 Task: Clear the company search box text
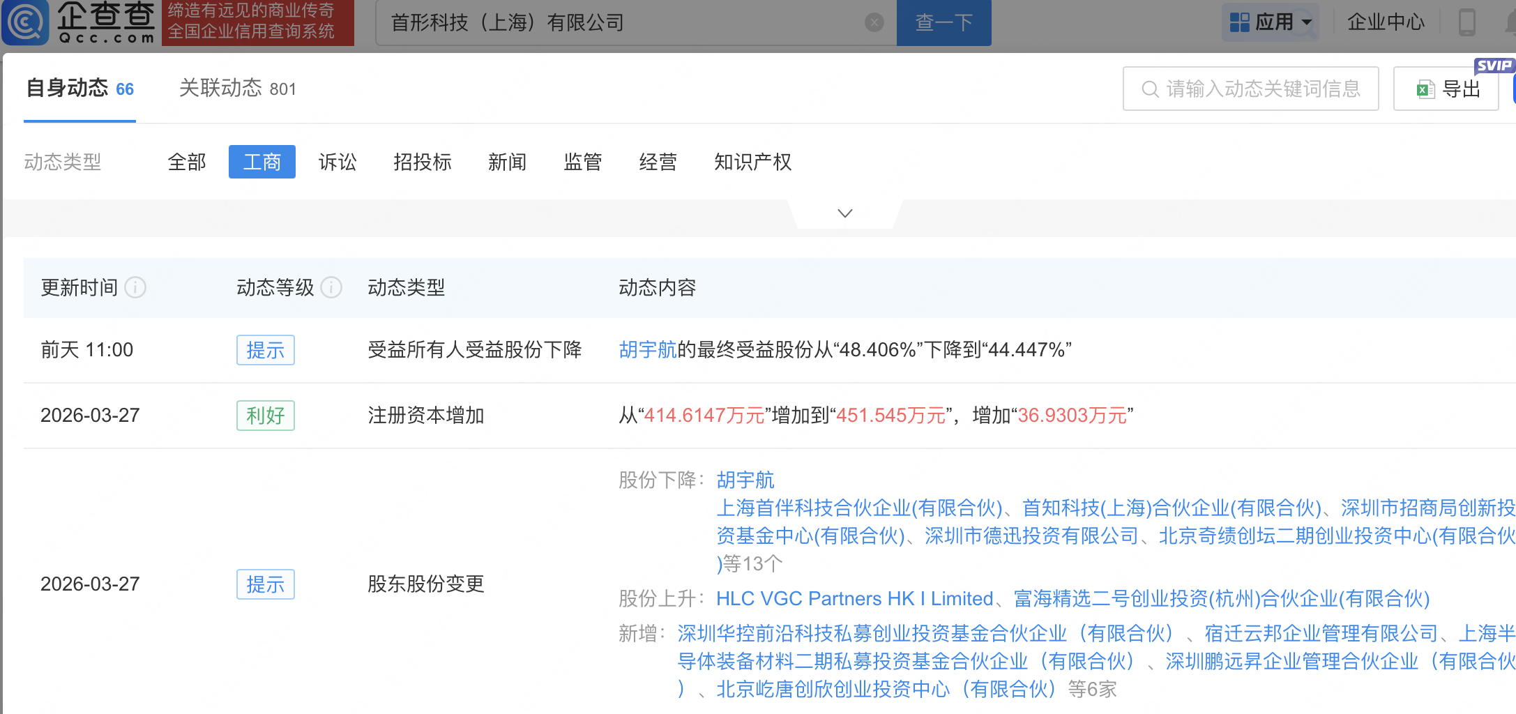(874, 23)
